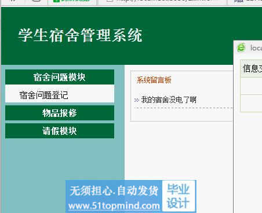Click the green browser icon in the popup window
This screenshot has width=262, height=213.
(x=241, y=47)
